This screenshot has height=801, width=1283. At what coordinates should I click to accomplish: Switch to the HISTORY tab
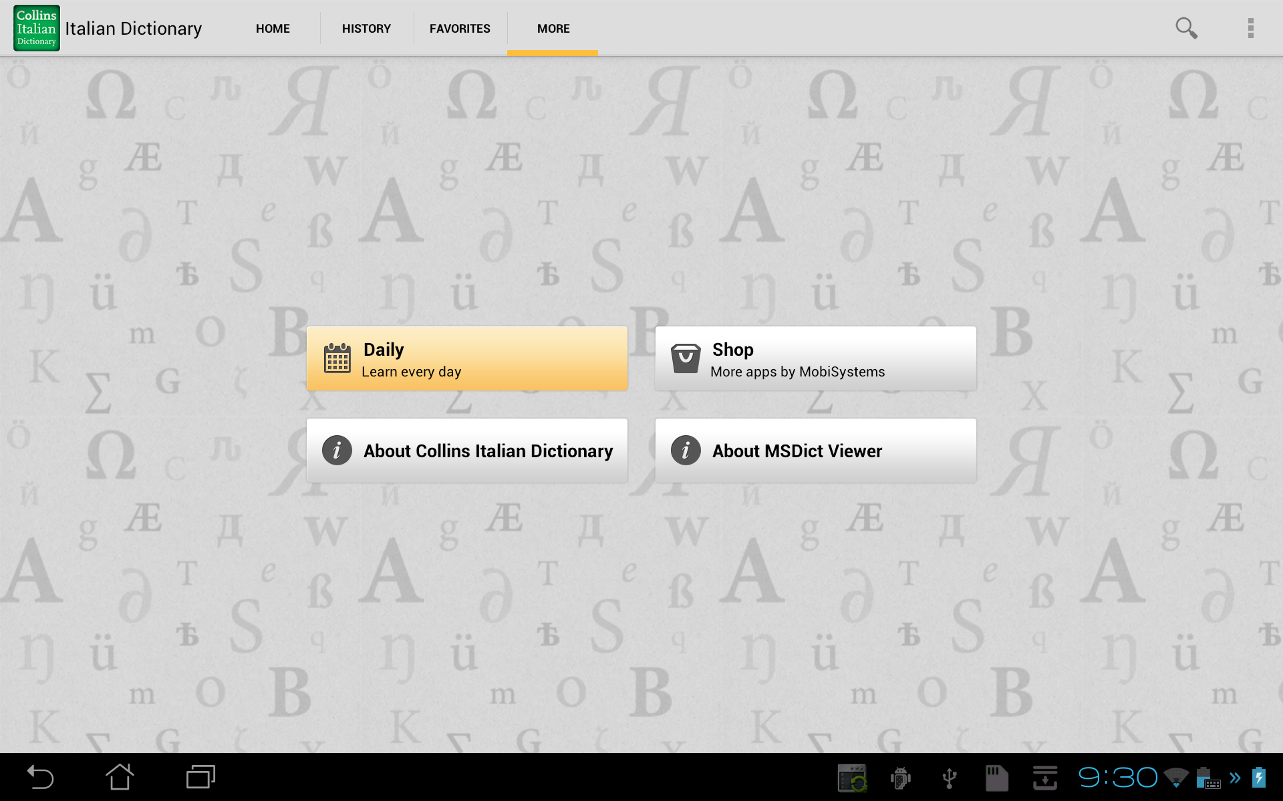pos(366,29)
